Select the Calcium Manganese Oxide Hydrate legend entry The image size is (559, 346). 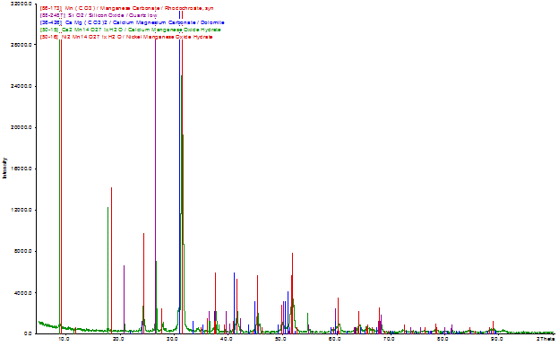point(130,30)
